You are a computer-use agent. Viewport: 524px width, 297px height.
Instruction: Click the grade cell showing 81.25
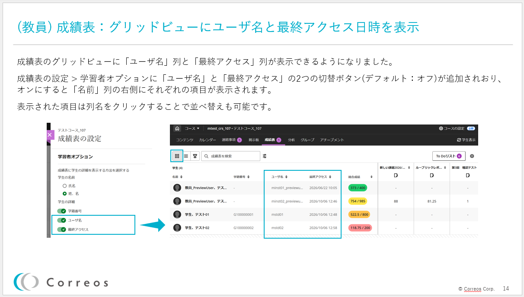click(431, 201)
